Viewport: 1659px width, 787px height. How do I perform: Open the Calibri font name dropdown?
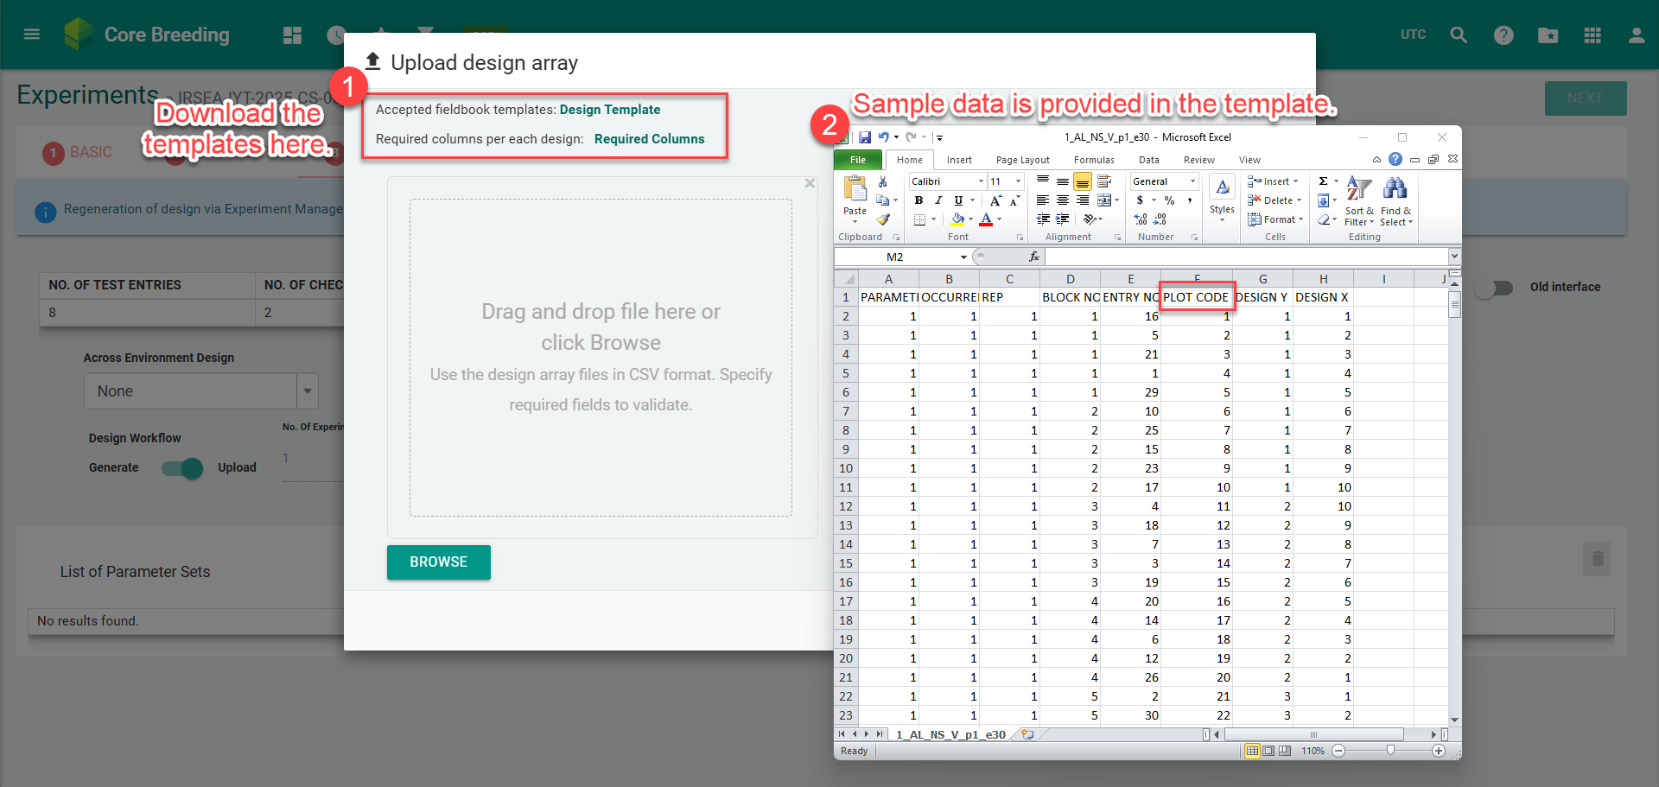coord(981,181)
